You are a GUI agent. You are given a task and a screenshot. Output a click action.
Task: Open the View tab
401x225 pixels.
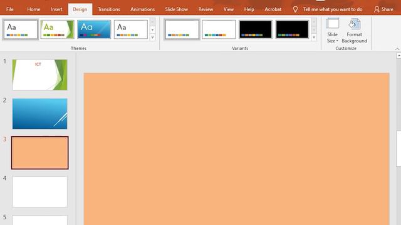point(228,9)
